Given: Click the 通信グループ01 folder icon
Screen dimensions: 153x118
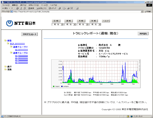Looking at the screenshot, I should (11, 47).
